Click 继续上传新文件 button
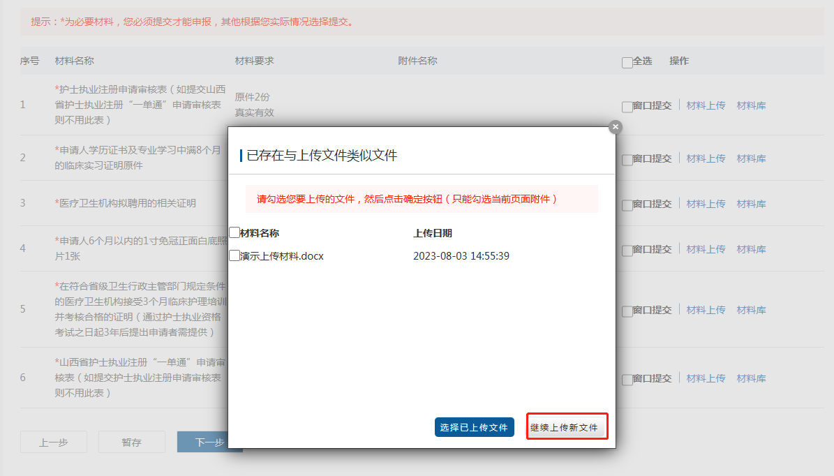This screenshot has height=476, width=834. (x=566, y=427)
